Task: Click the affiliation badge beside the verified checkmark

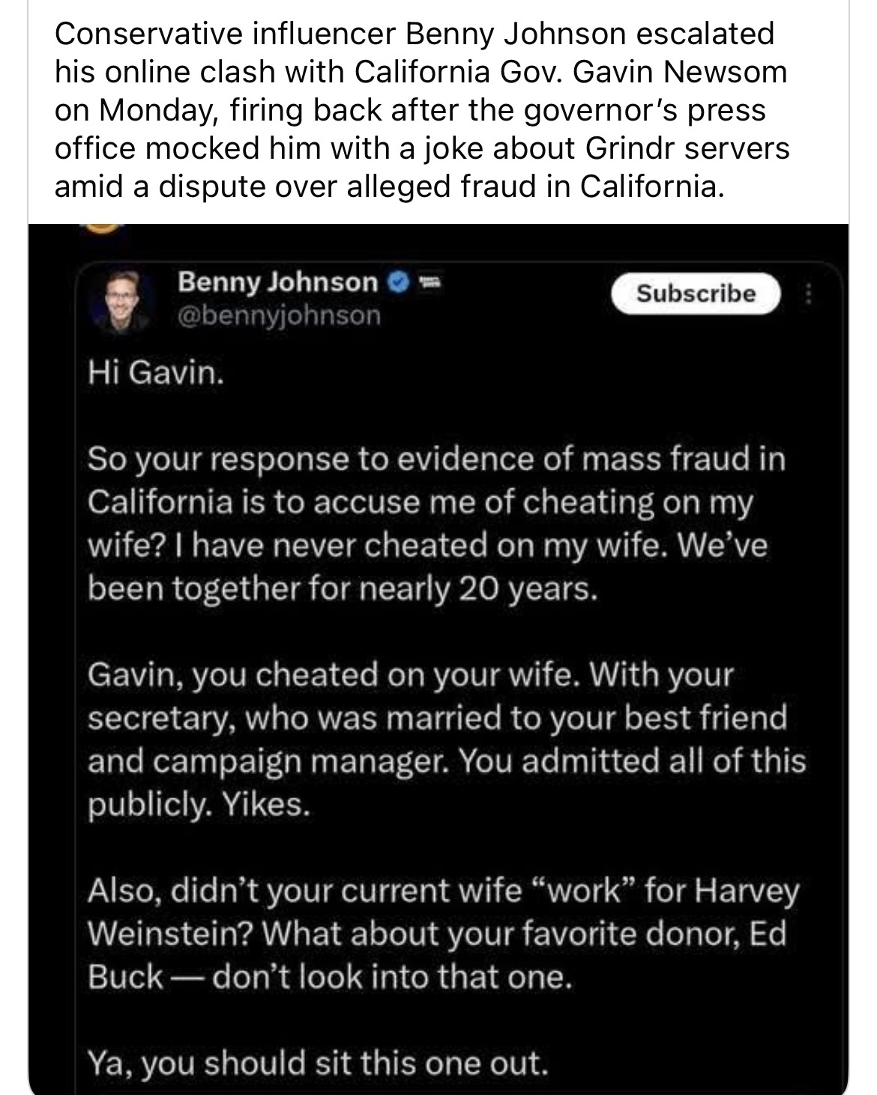Action: click(x=428, y=282)
